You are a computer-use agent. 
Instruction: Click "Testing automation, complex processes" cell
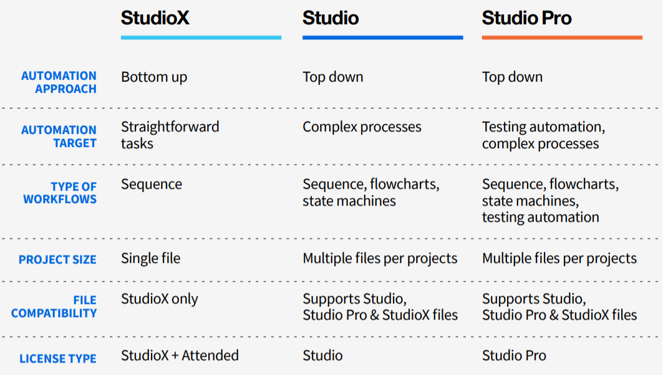[x=543, y=135]
